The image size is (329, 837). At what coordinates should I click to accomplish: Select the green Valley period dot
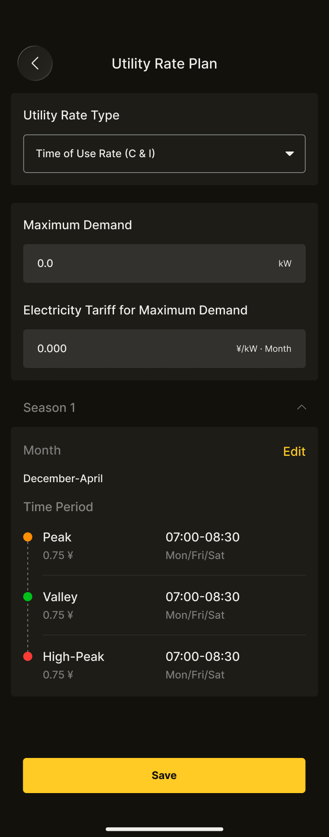pyautogui.click(x=28, y=596)
